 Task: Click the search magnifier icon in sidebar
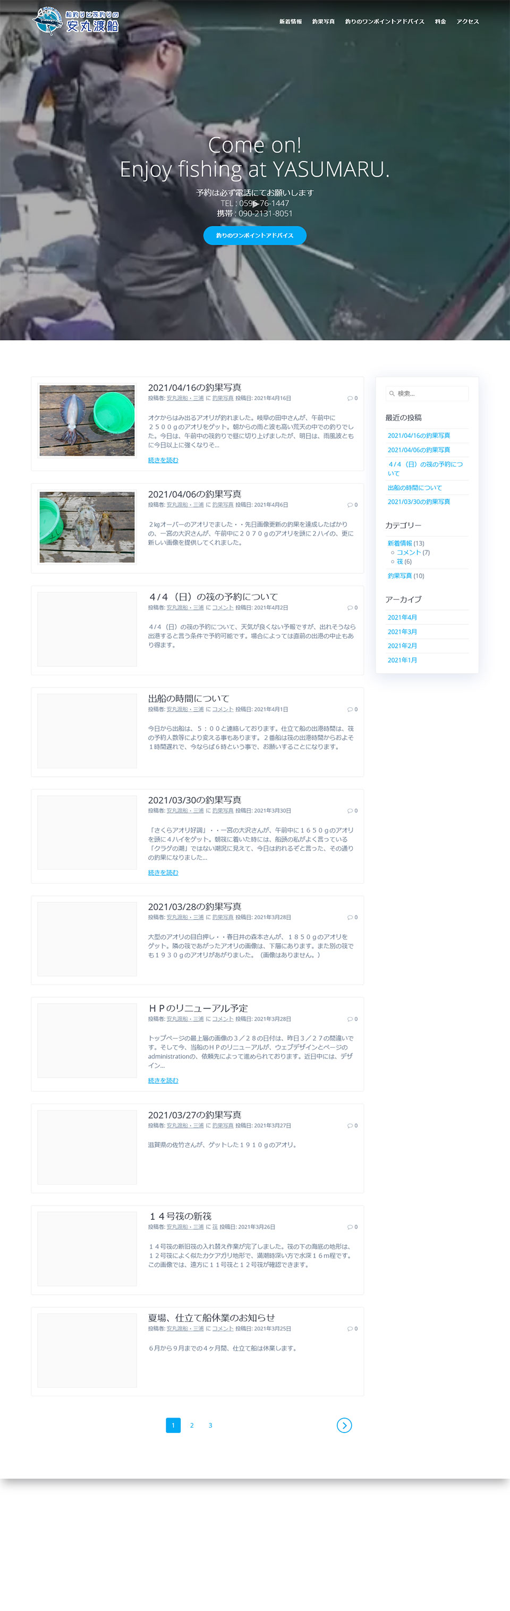pos(392,393)
